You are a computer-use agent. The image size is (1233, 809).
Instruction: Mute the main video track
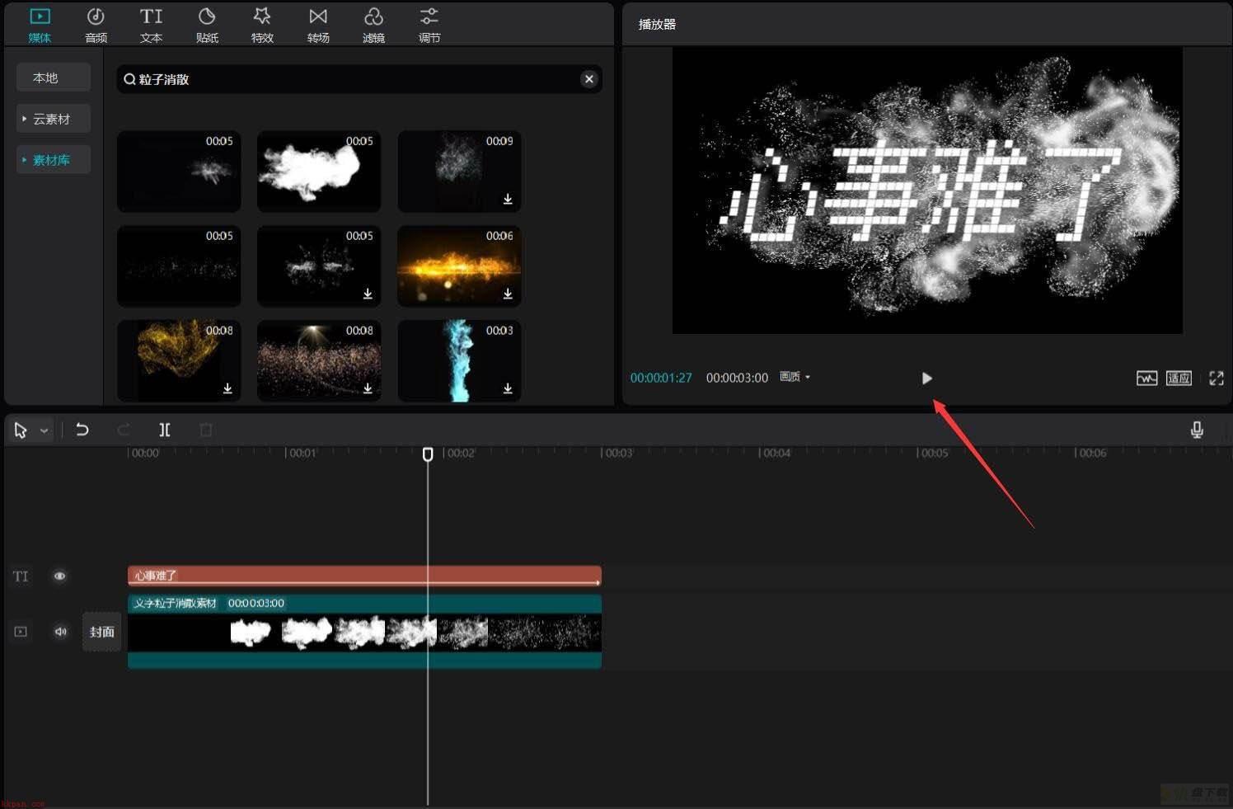pyautogui.click(x=60, y=632)
